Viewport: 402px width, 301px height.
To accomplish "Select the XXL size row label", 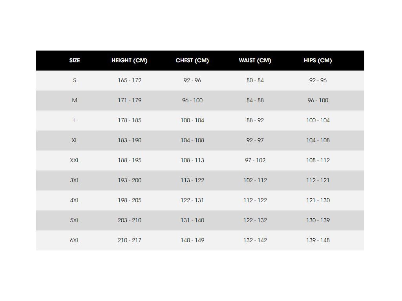I will pyautogui.click(x=75, y=160).
